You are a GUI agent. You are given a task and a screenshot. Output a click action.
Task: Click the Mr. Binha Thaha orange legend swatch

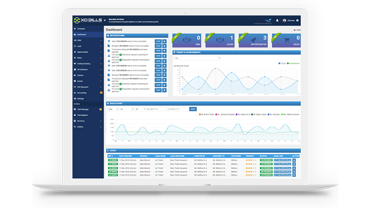point(200,114)
